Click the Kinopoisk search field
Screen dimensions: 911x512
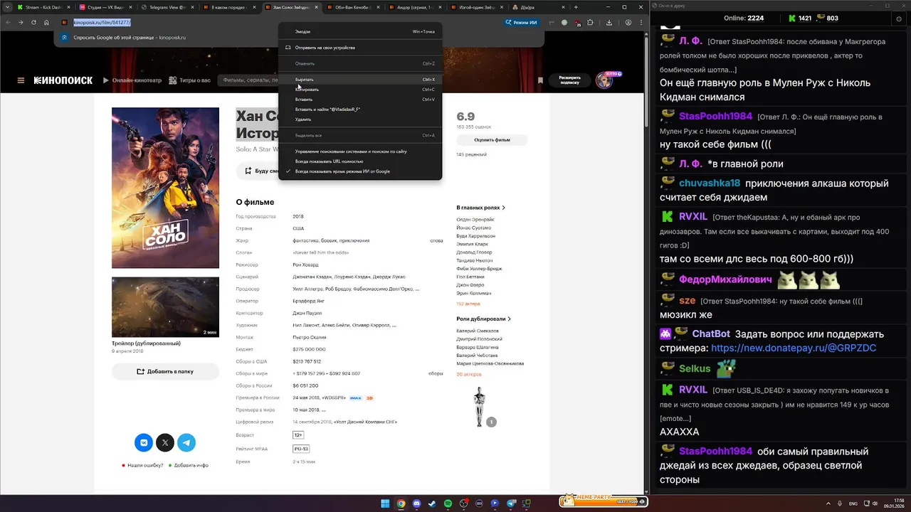click(x=249, y=80)
